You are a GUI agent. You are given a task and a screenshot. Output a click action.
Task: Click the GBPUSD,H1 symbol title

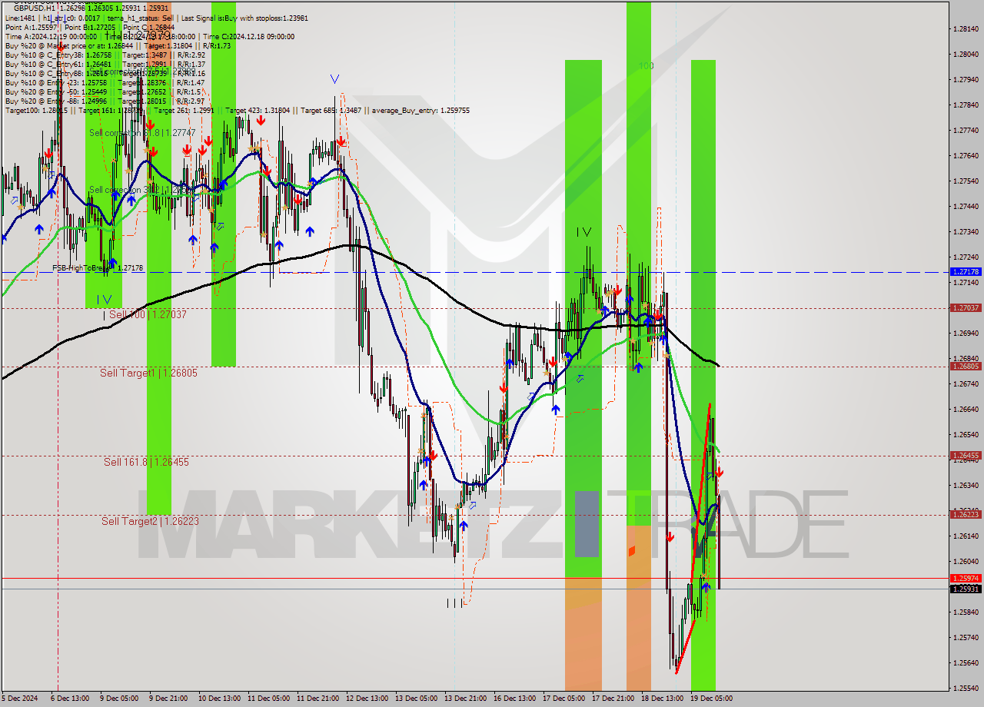(x=34, y=8)
